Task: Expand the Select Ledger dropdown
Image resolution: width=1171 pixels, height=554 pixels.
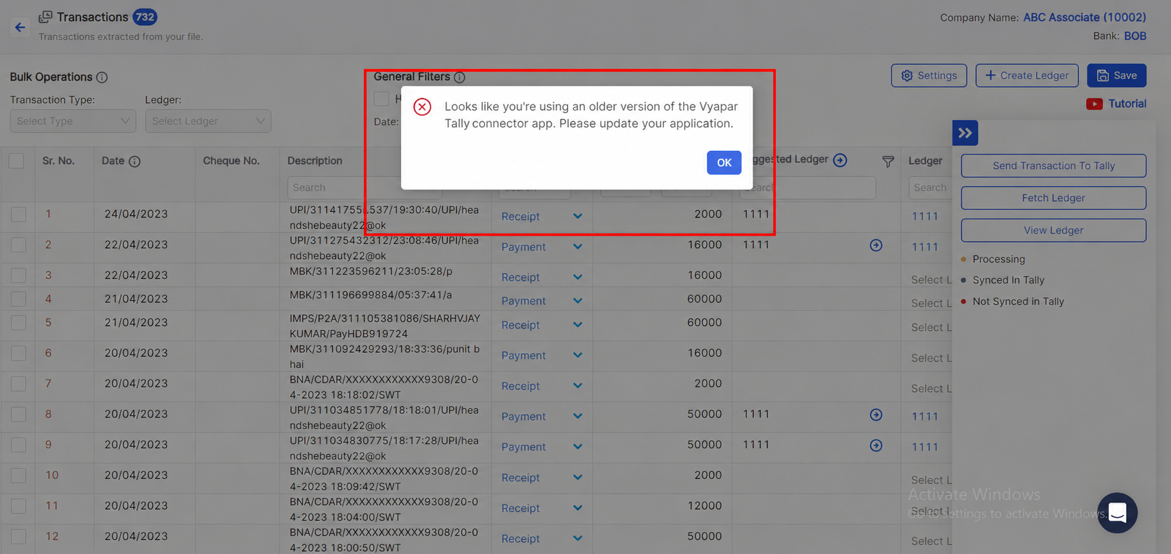Action: [208, 121]
